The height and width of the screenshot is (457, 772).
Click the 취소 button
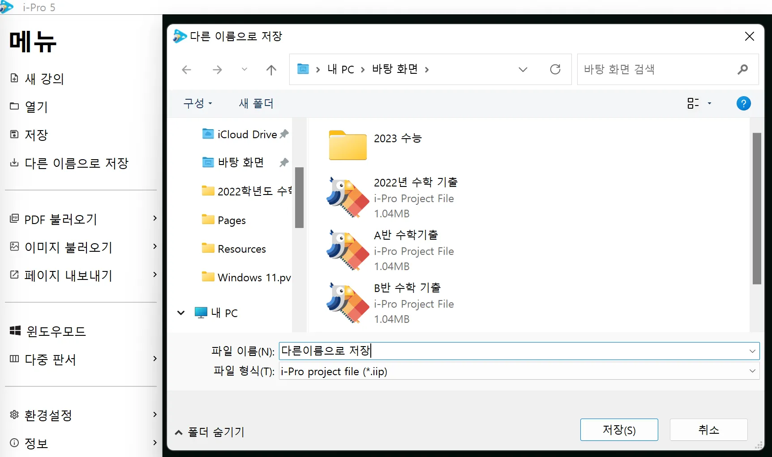coord(708,430)
